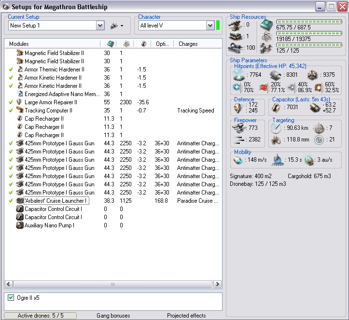Click the explosive resistance icon showing 60% / 32.5%
Image resolution: width=349 pixels, height=320 pixels.
318,88
